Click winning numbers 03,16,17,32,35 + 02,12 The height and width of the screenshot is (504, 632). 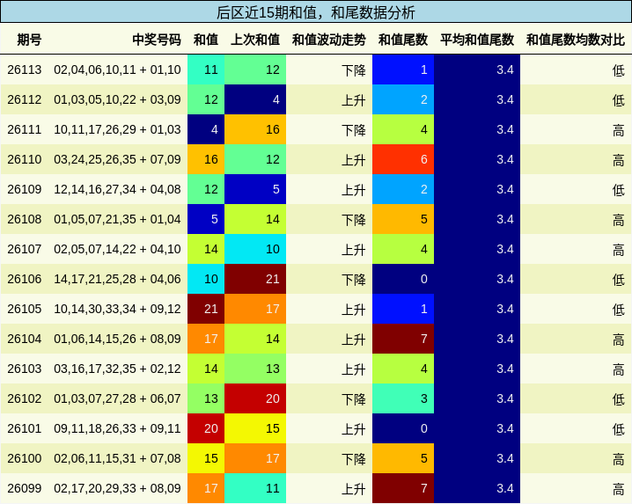tap(117, 369)
